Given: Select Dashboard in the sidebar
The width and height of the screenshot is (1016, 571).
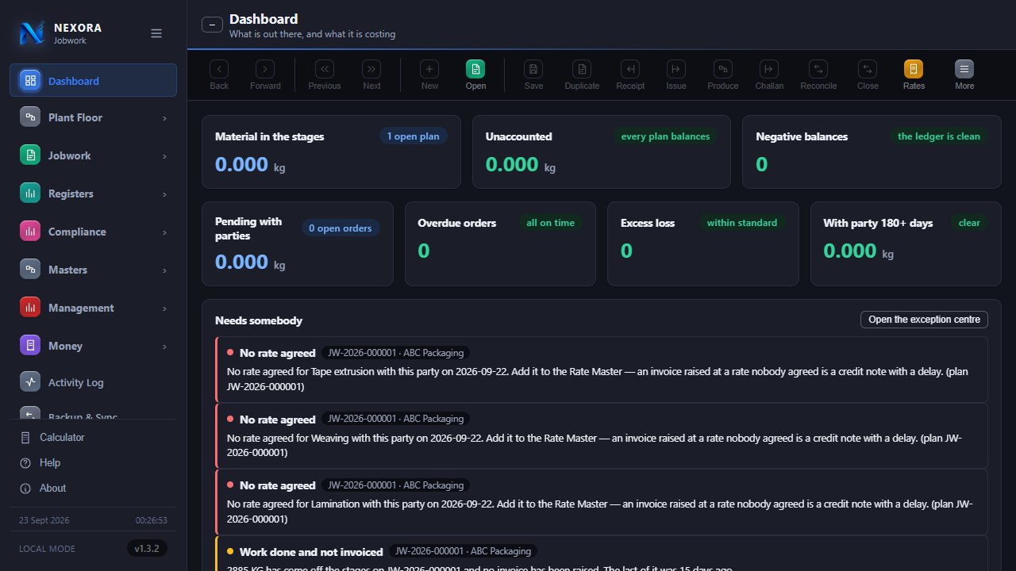Looking at the screenshot, I should pos(93,80).
